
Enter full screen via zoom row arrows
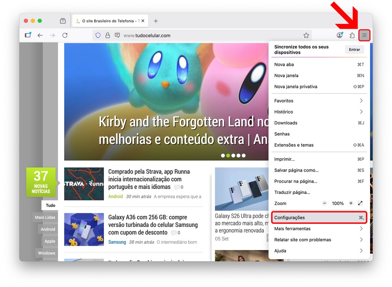[x=360, y=203]
